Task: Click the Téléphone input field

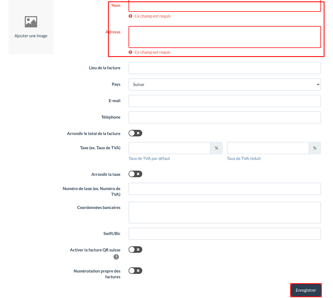Action: coord(225,117)
